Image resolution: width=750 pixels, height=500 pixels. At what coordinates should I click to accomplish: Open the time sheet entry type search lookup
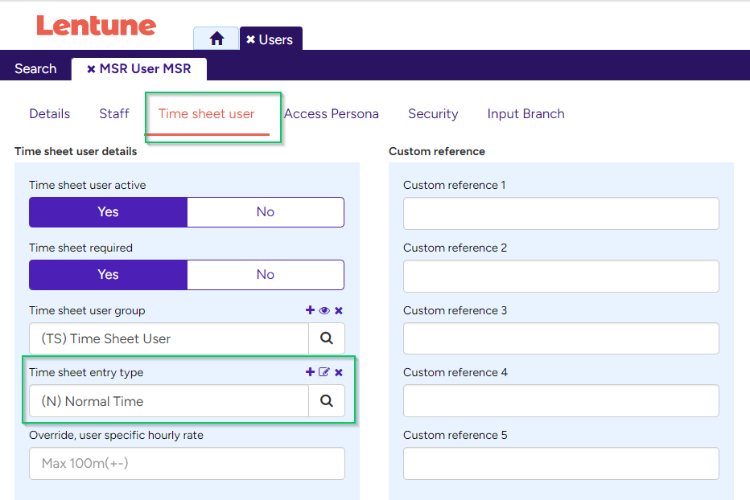point(327,400)
